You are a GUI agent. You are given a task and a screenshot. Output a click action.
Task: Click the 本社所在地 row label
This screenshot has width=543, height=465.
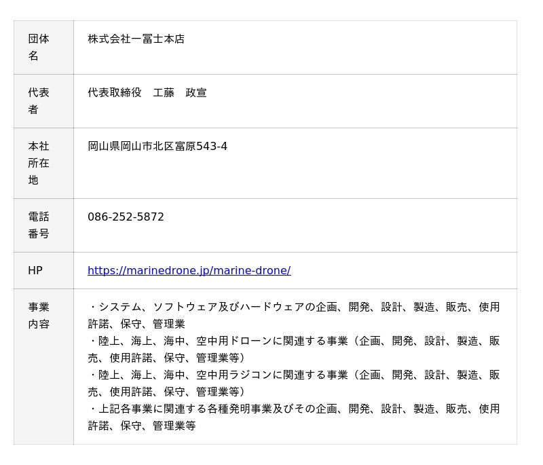[x=38, y=163]
